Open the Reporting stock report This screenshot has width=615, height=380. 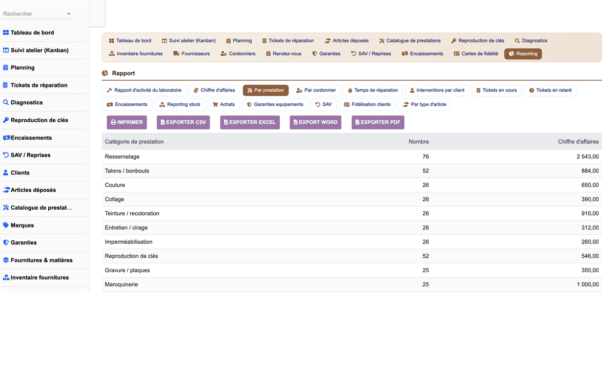coord(180,104)
